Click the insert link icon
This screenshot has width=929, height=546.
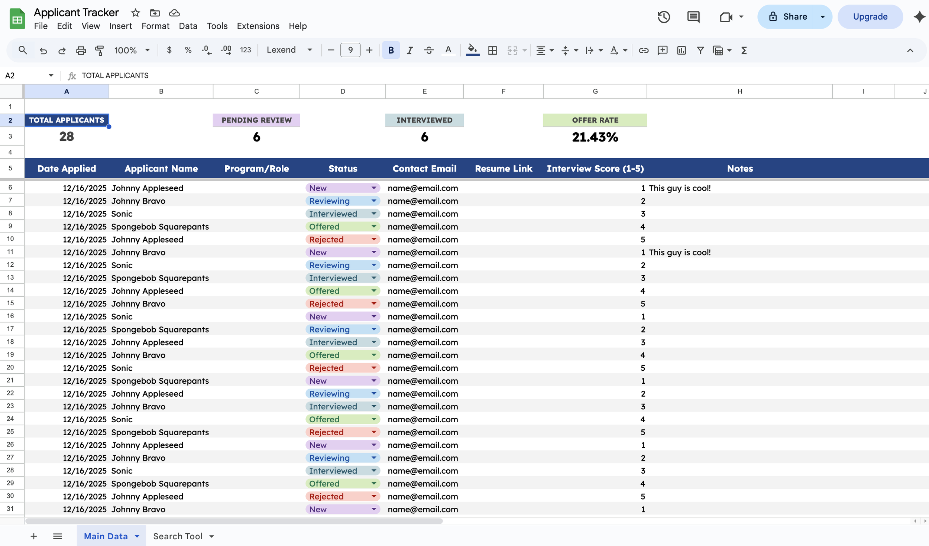coord(643,50)
